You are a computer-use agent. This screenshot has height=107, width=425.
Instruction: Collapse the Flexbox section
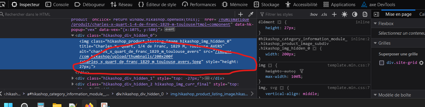(375, 24)
